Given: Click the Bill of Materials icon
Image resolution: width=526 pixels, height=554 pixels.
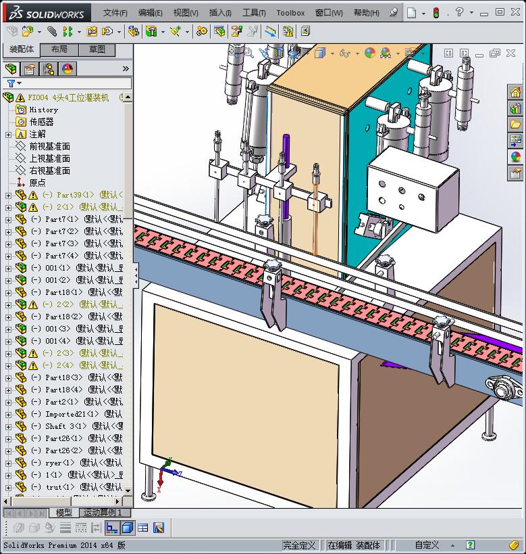Looking at the screenshot, I should pyautogui.click(x=219, y=31).
